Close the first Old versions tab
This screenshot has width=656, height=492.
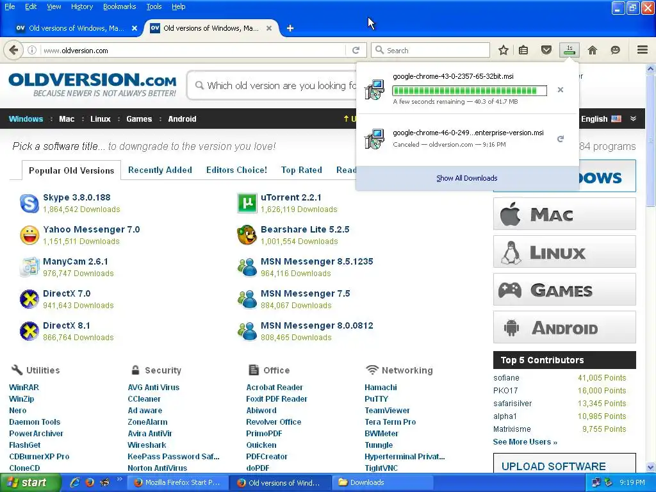135,28
